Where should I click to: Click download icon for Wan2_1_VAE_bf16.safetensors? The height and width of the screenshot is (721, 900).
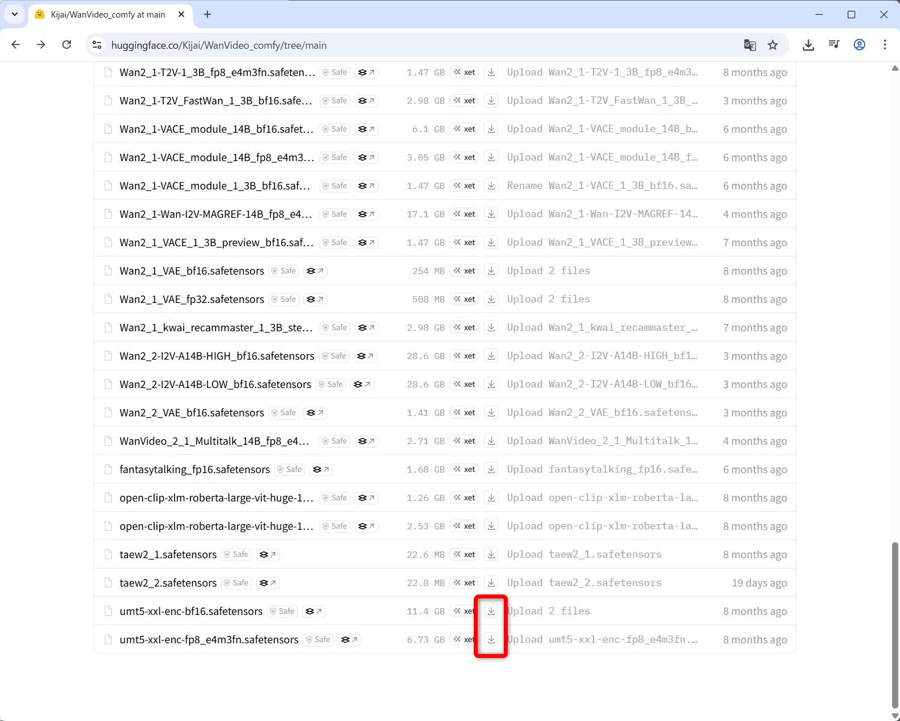point(491,271)
